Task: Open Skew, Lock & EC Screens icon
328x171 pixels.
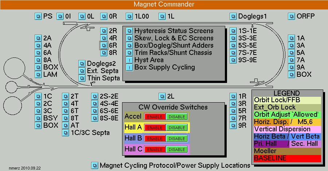Action: 129,38
